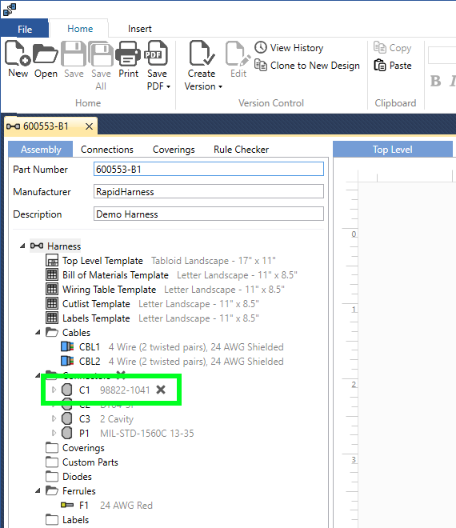This screenshot has height=528, width=456.
Task: Select the Labels folder
Action: [x=67, y=519]
